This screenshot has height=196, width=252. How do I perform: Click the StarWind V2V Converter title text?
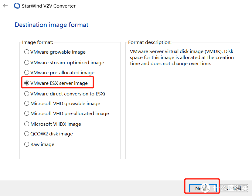pyautogui.click(x=49, y=6)
